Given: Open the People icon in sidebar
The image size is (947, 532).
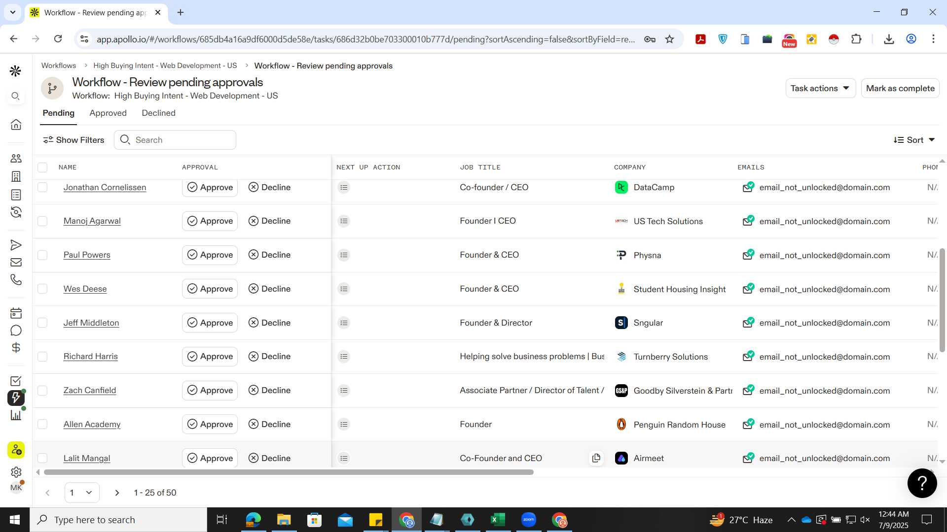Looking at the screenshot, I should pyautogui.click(x=16, y=158).
